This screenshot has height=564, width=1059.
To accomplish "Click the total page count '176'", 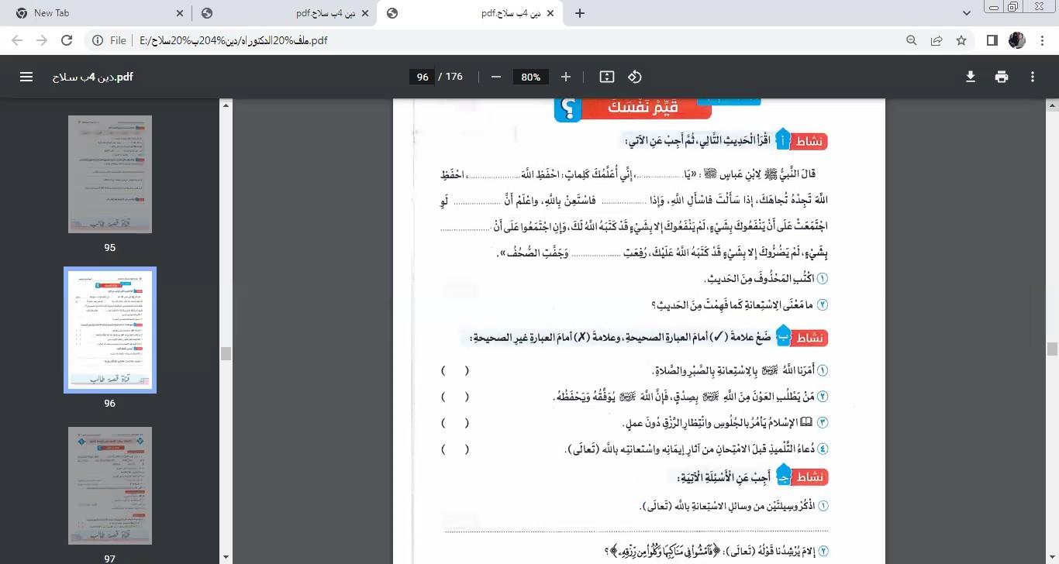I will 454,77.
